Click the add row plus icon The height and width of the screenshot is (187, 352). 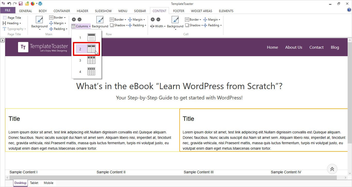pyautogui.click(x=74, y=19)
